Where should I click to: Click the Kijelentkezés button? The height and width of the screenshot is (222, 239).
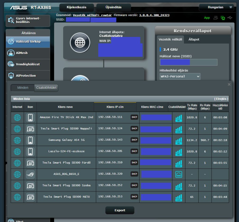point(76,7)
